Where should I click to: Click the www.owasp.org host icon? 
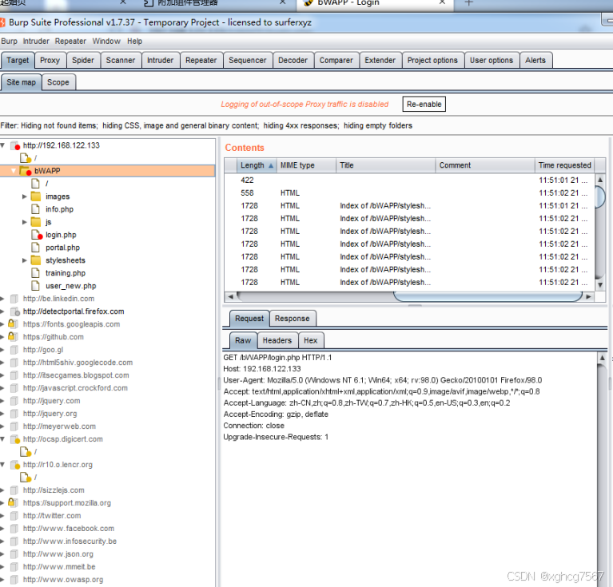pos(14,580)
